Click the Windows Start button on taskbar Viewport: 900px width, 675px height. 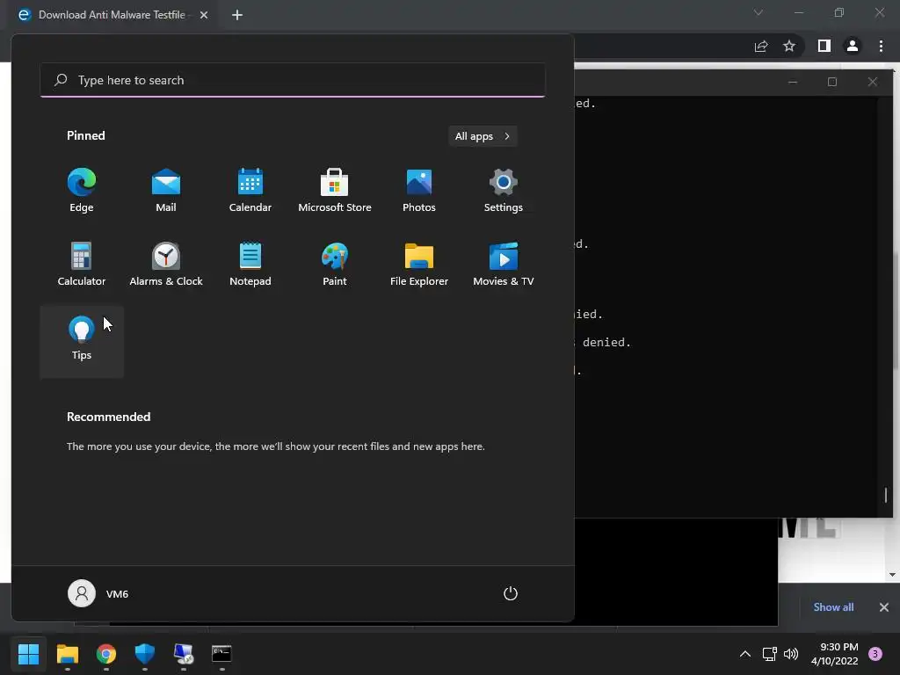[28, 654]
